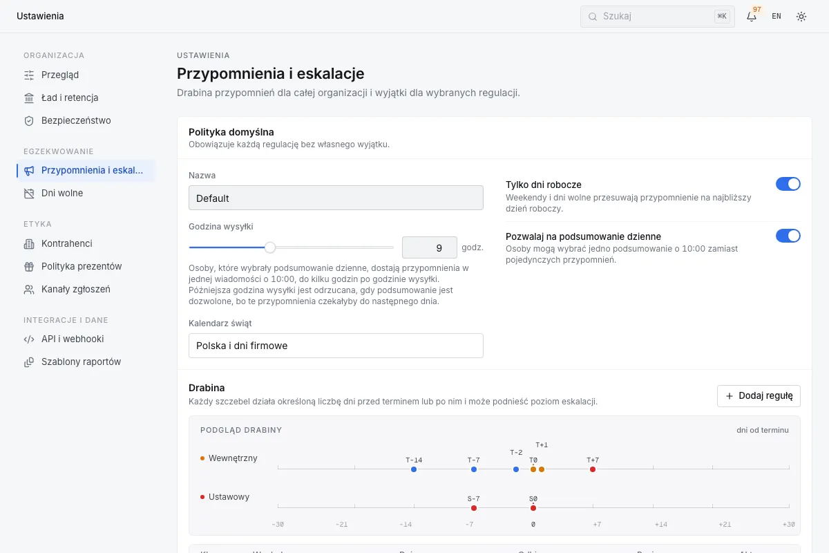The height and width of the screenshot is (553, 829).
Task: Select the T-7 marker in Wewnętrzny row
Action: click(x=474, y=469)
